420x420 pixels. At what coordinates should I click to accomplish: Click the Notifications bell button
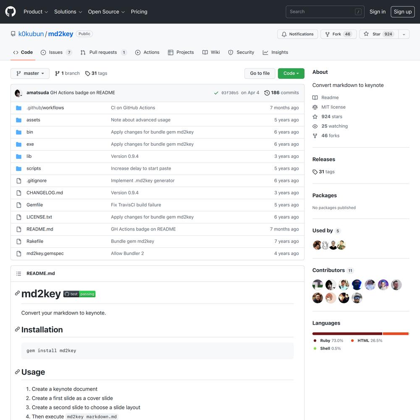click(x=297, y=34)
